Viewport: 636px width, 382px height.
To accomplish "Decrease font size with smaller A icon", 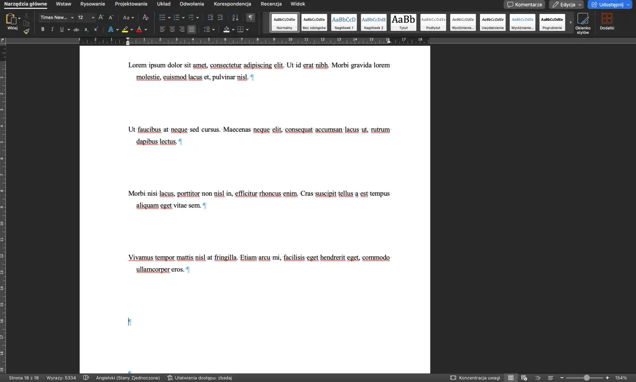I will pos(110,17).
